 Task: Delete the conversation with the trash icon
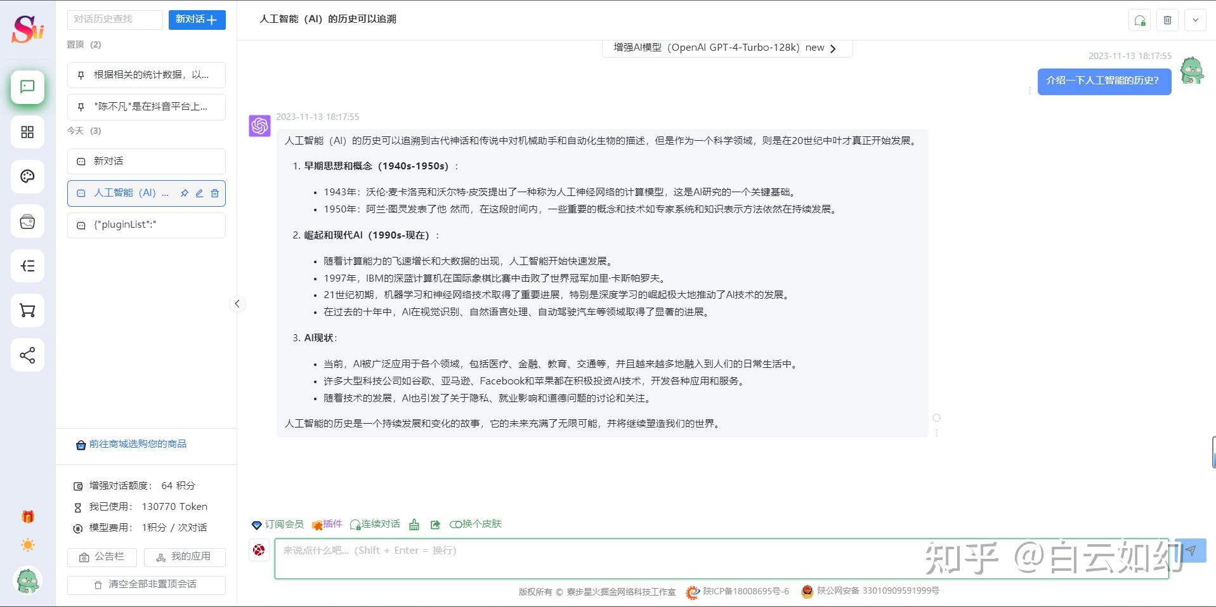pos(1167,20)
